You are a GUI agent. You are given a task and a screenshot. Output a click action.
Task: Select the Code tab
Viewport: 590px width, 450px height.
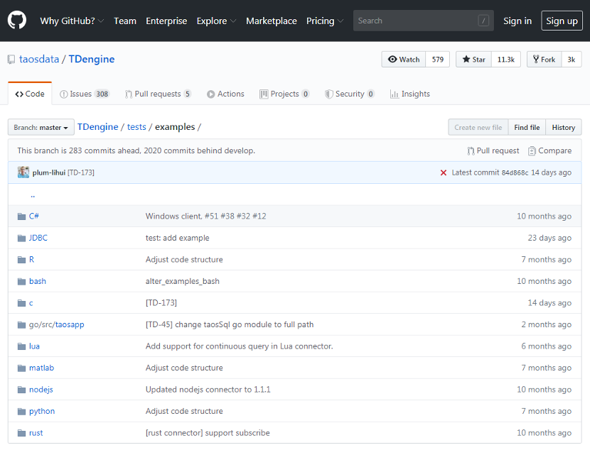[x=30, y=94]
